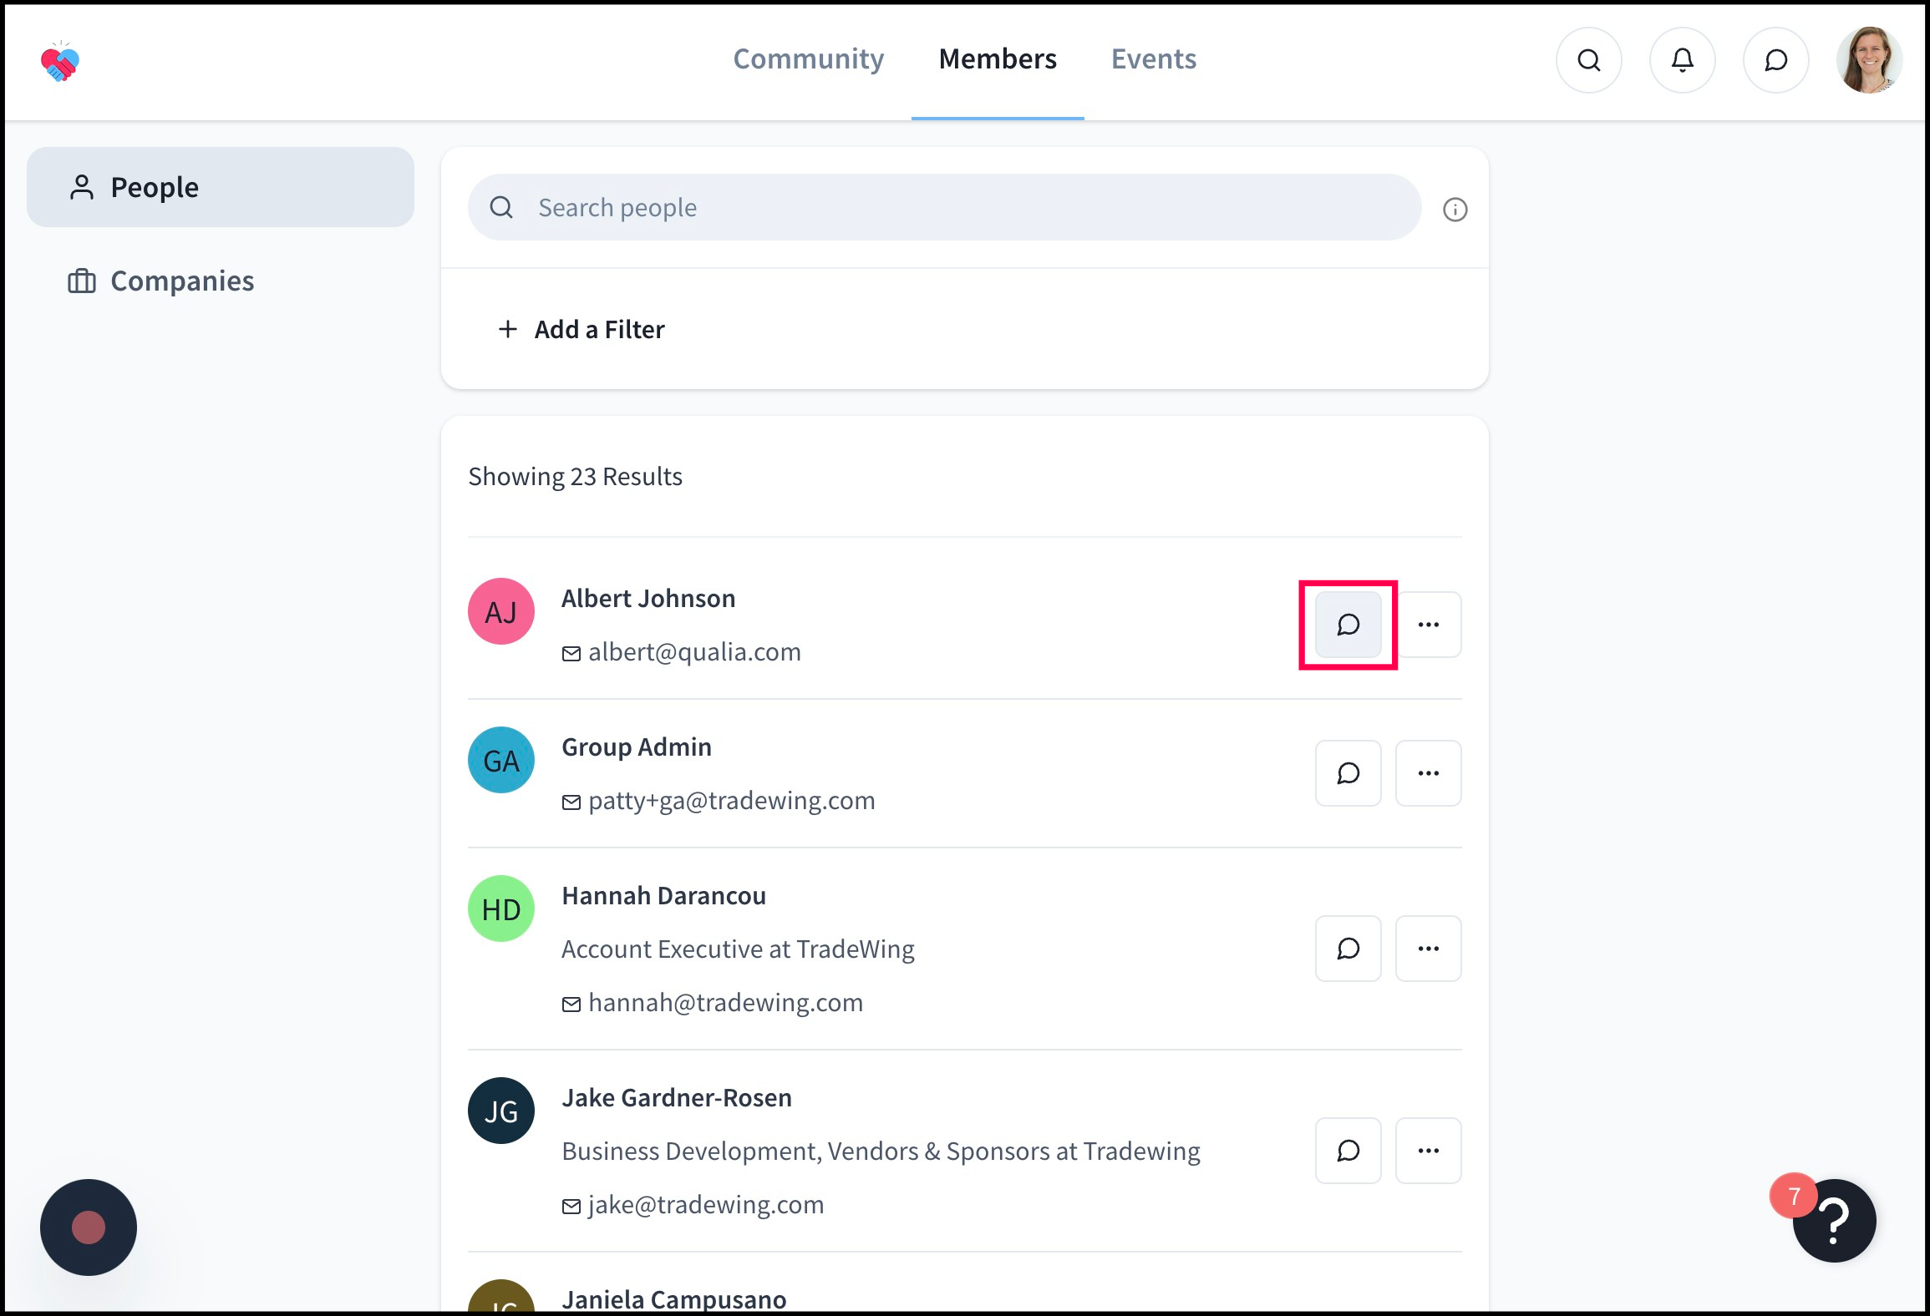Click the envelope icon beside hannah@tradewing.com
Image resolution: width=1930 pixels, height=1316 pixels.
(x=571, y=1005)
